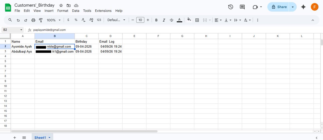This screenshot has width=323, height=140.
Task: Select cell with Ayomide Ayeh
Action: (x=23, y=47)
